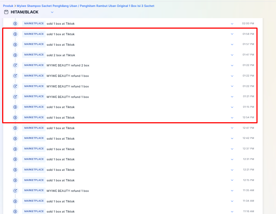Click the 12:15 PM timestamp

coord(248,180)
